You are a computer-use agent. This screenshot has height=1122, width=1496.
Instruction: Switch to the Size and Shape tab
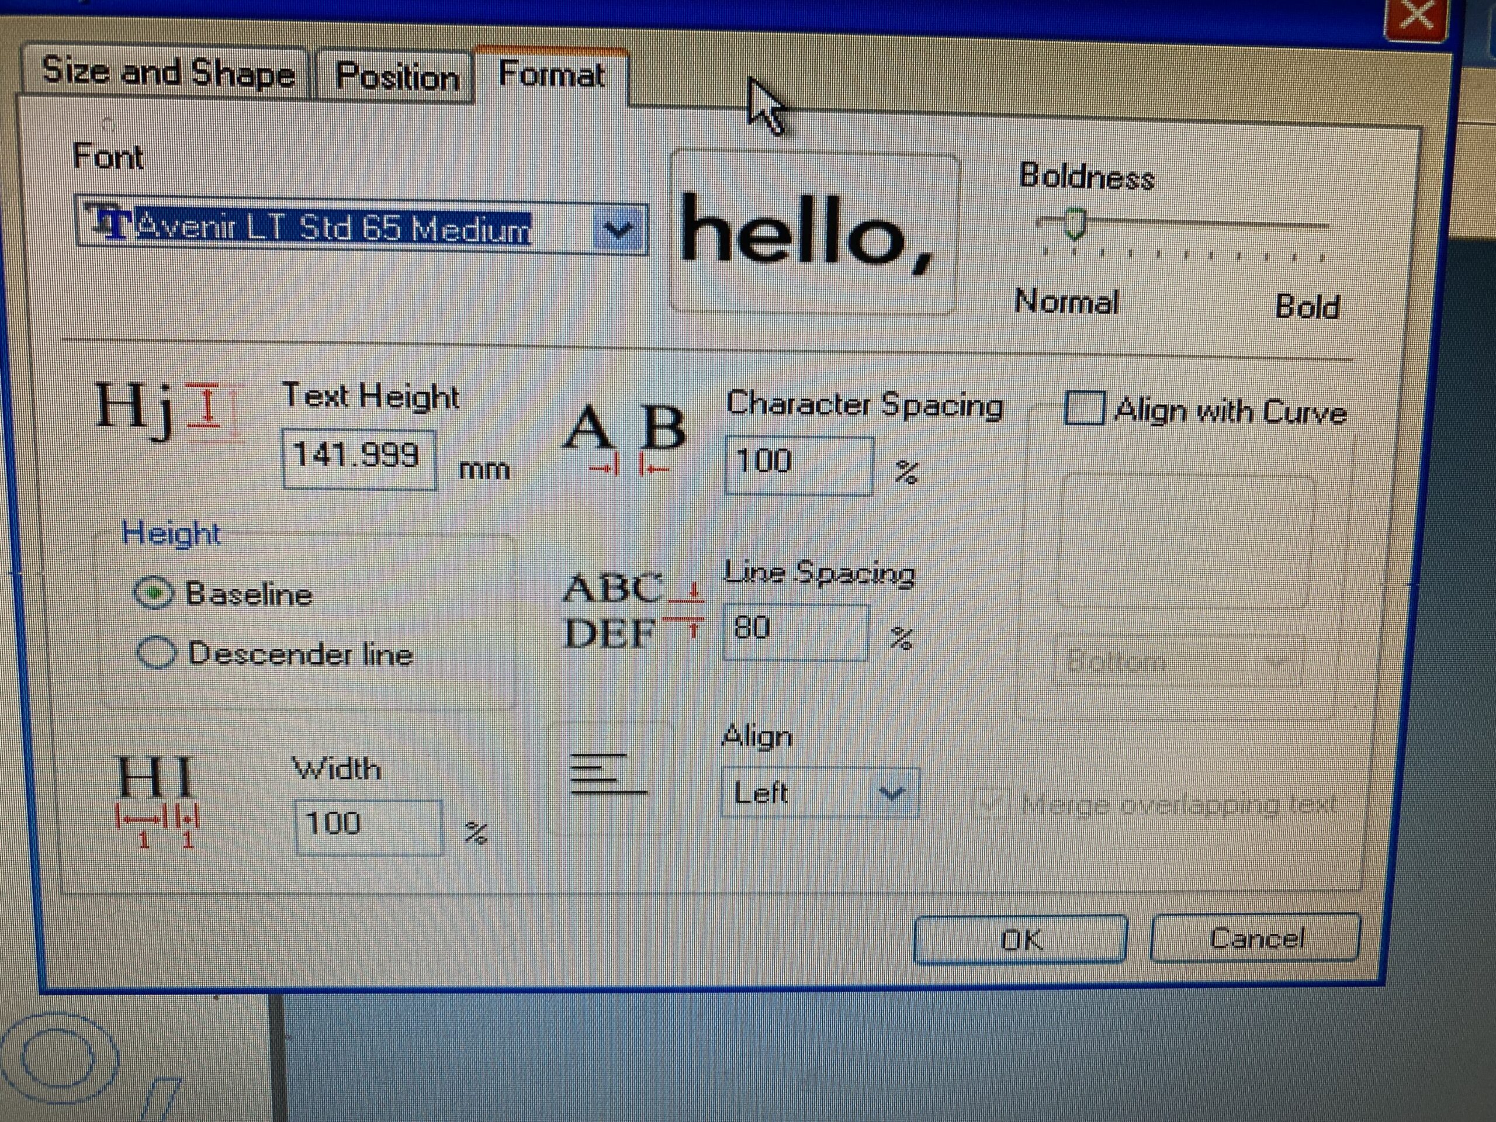(167, 72)
